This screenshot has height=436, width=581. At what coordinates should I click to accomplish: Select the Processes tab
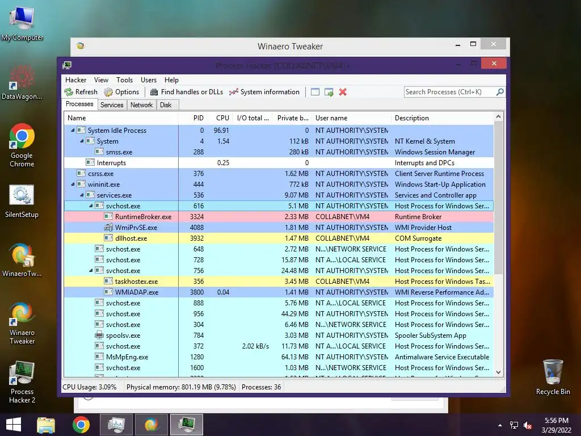point(79,104)
